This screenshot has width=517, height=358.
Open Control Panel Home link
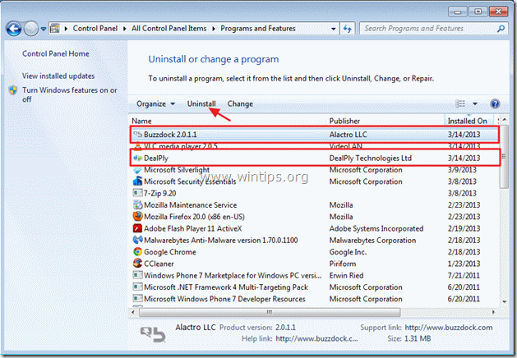coord(56,53)
